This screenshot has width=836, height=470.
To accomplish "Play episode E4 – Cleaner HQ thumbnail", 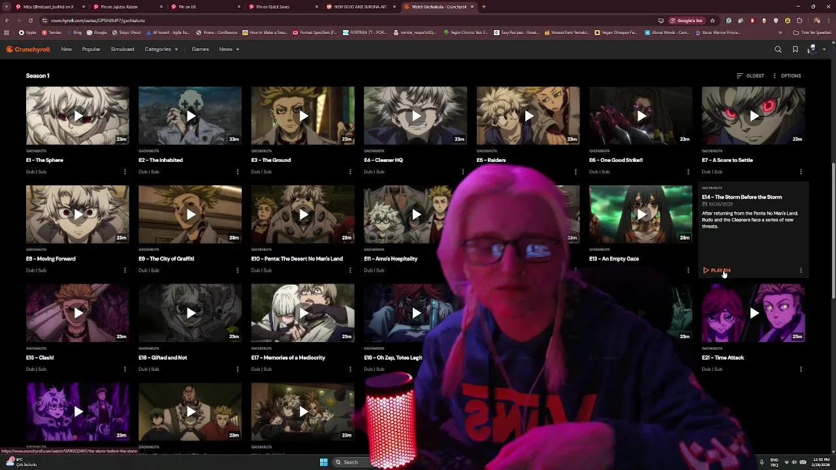I will point(415,116).
